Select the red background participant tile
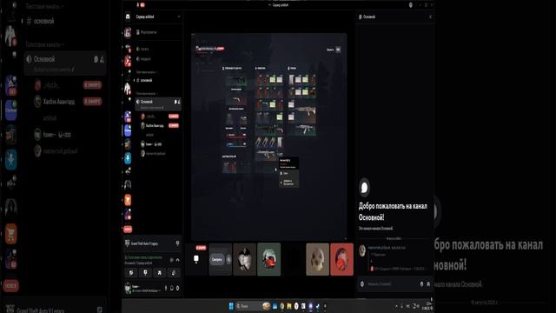Image resolution: width=556 pixels, height=313 pixels. 341,259
